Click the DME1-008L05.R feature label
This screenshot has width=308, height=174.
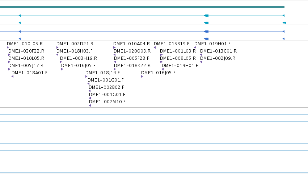(x=178, y=58)
